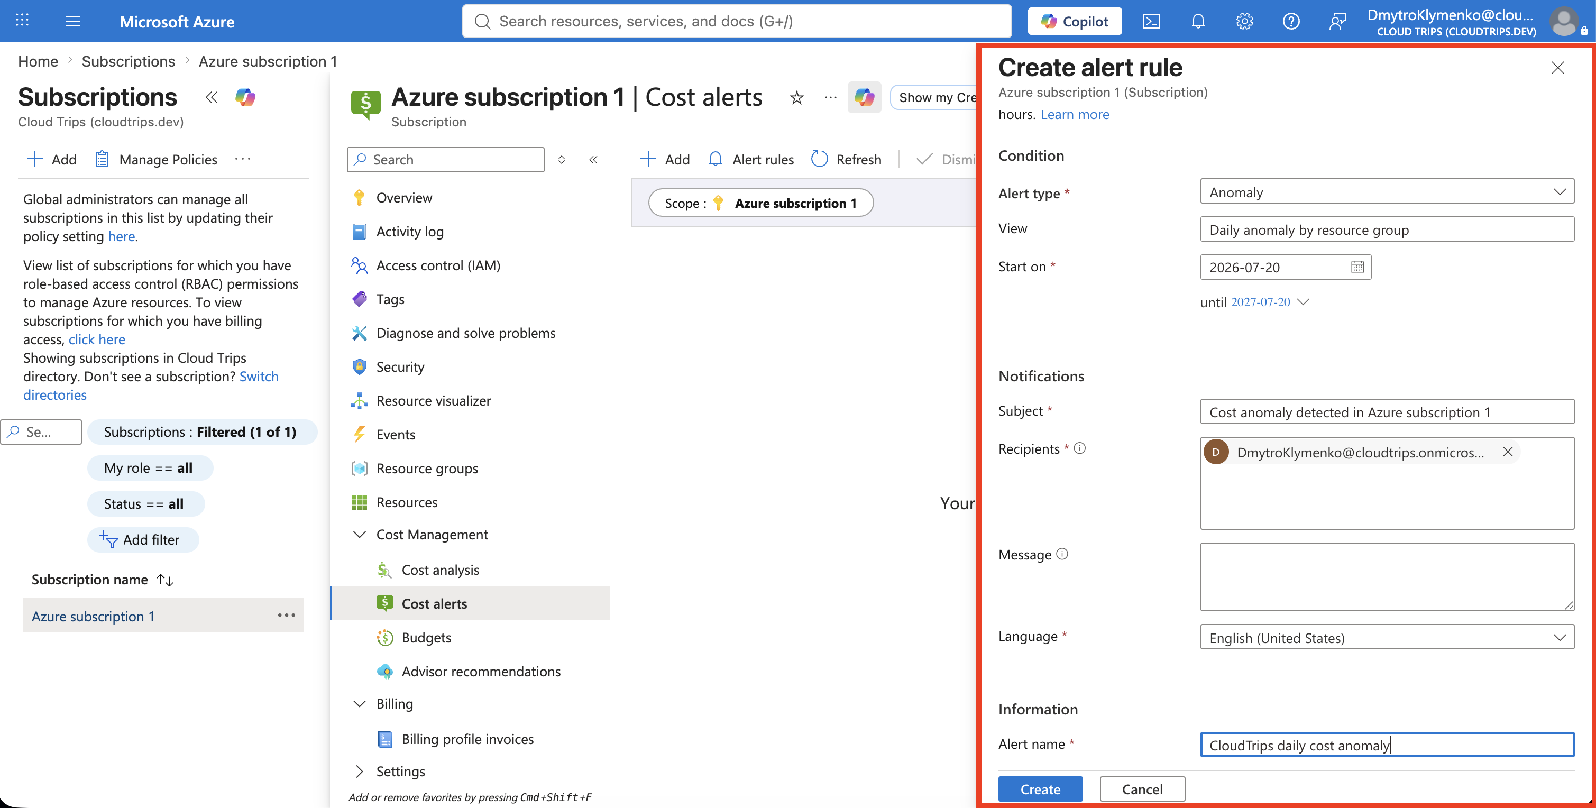Open the Help question mark icon

1290,21
